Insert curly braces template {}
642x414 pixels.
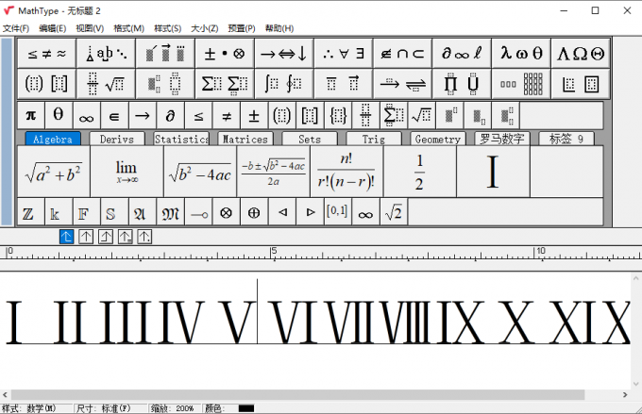coord(338,116)
